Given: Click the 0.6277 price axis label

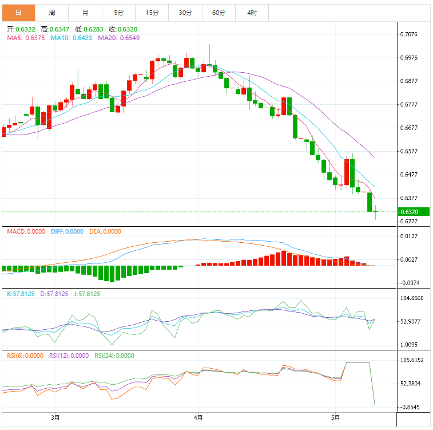Looking at the screenshot, I should pyautogui.click(x=409, y=222).
